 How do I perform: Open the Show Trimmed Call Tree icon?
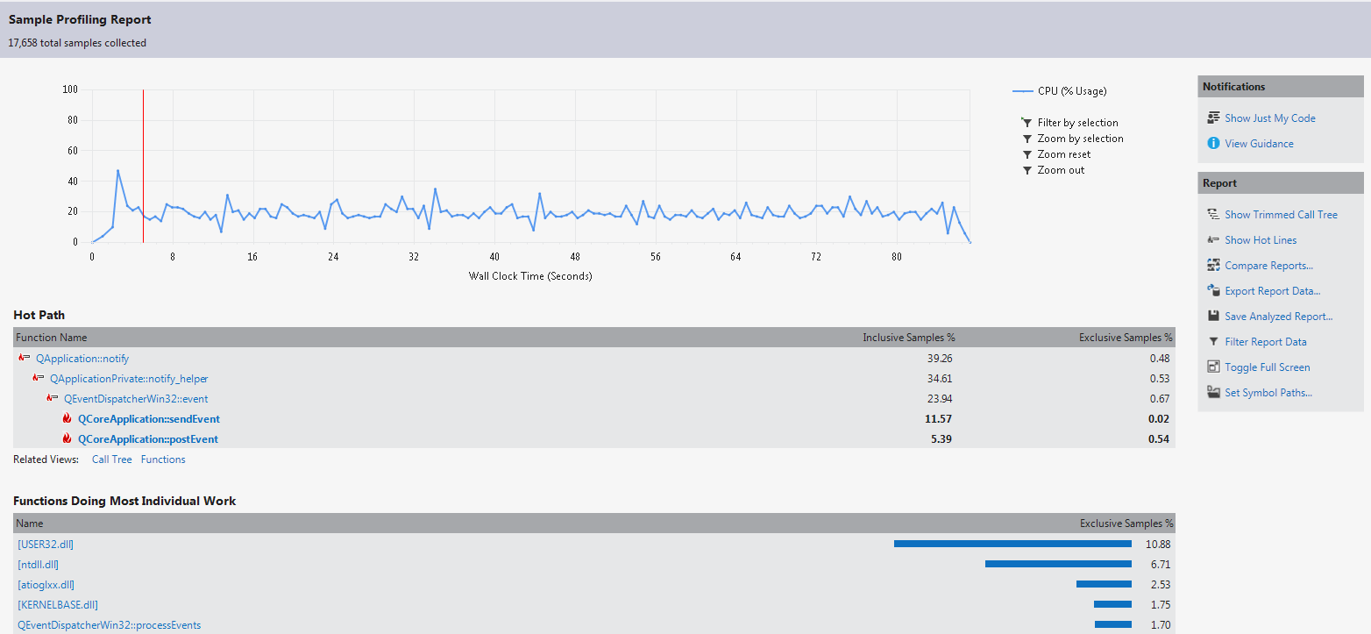1213,213
